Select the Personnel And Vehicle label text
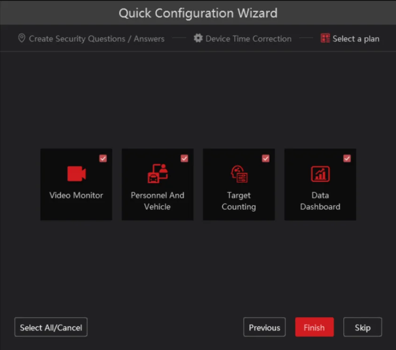 158,201
